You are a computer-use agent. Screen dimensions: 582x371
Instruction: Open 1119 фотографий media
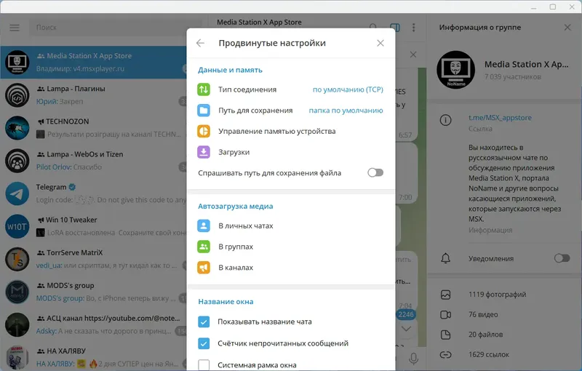pyautogui.click(x=505, y=295)
